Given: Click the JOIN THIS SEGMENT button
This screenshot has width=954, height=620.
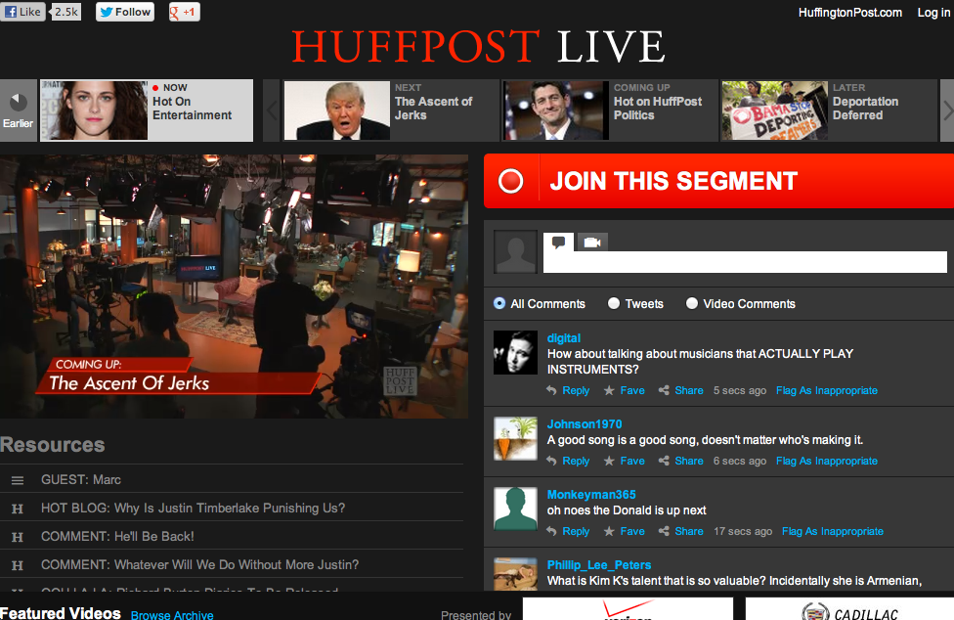Looking at the screenshot, I should (718, 181).
